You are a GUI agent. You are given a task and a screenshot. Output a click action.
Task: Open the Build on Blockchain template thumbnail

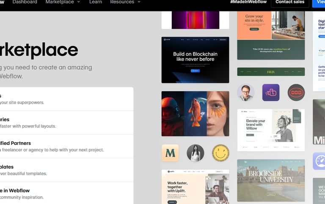tap(195, 60)
